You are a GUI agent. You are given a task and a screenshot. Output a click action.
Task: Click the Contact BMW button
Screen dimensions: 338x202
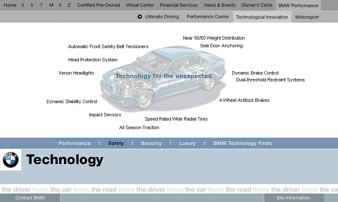click(30, 198)
